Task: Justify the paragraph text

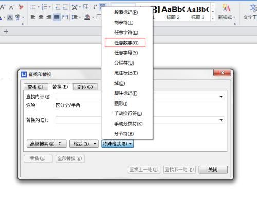Action: (x=57, y=17)
